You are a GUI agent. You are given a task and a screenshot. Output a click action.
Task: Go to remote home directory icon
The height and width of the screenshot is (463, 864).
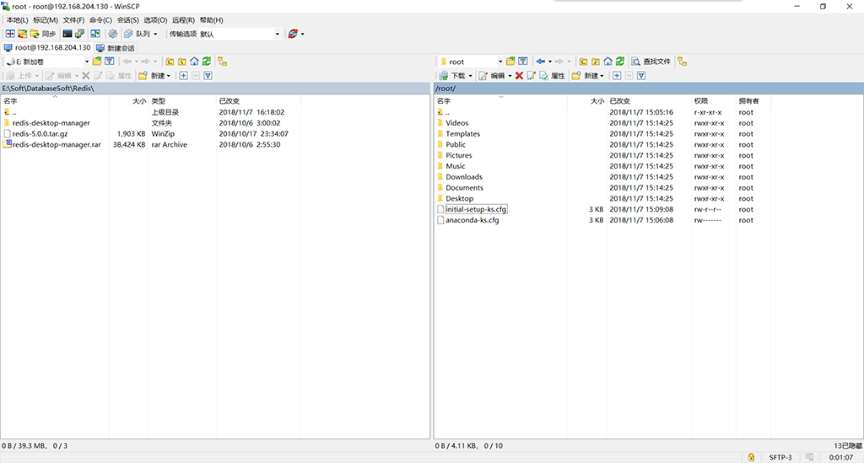[607, 61]
